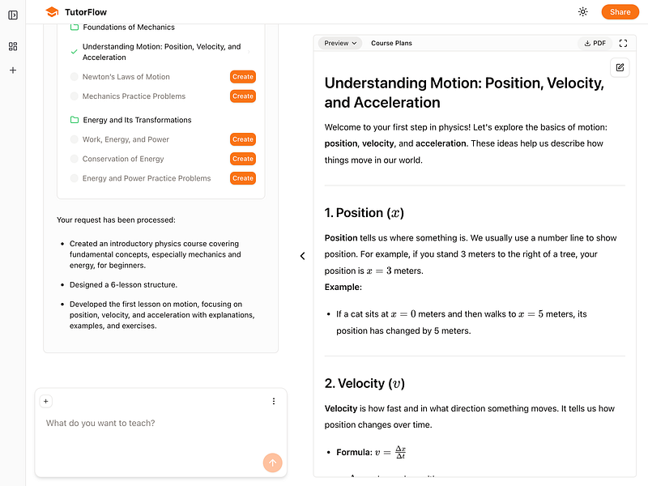Attach a file using the plus icon

pos(45,401)
